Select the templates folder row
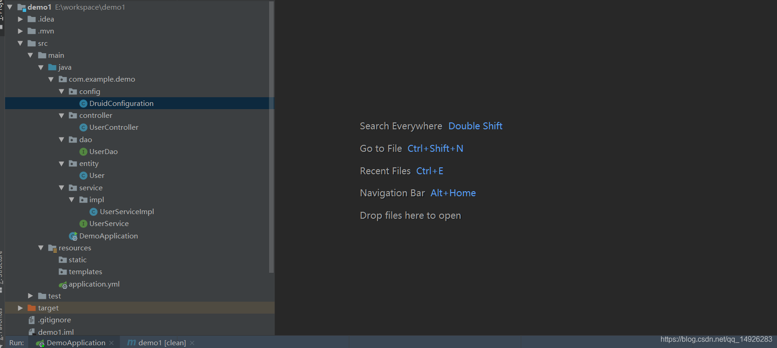Image resolution: width=777 pixels, height=348 pixels. 139,272
